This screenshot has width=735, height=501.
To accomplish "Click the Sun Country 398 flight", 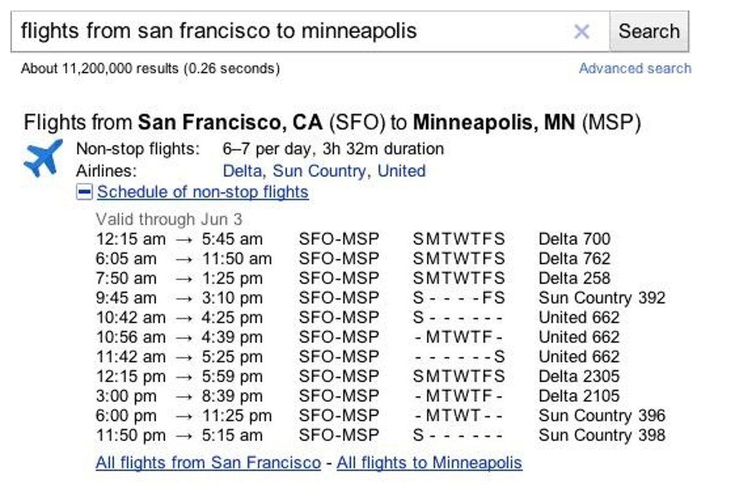I will click(x=601, y=436).
